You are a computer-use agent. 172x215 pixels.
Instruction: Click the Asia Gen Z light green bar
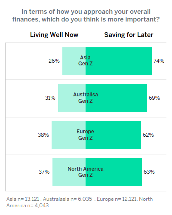(x=74, y=61)
